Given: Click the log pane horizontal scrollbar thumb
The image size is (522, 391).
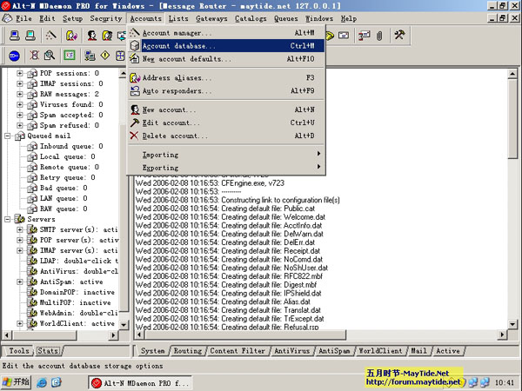Looking at the screenshot, I should tap(245, 335).
